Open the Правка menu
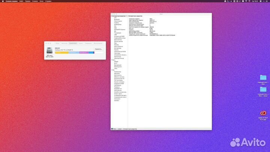Image resolution: width=270 pixels, height=152 pixels. tap(27, 1)
